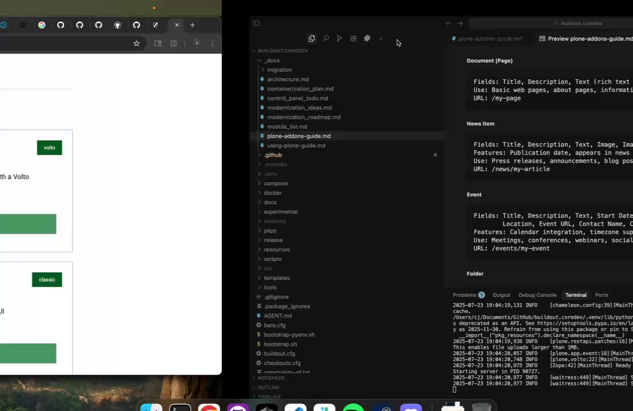Select the Preview plone-addons-guide.md tab
The width and height of the screenshot is (633, 411).
(x=586, y=39)
